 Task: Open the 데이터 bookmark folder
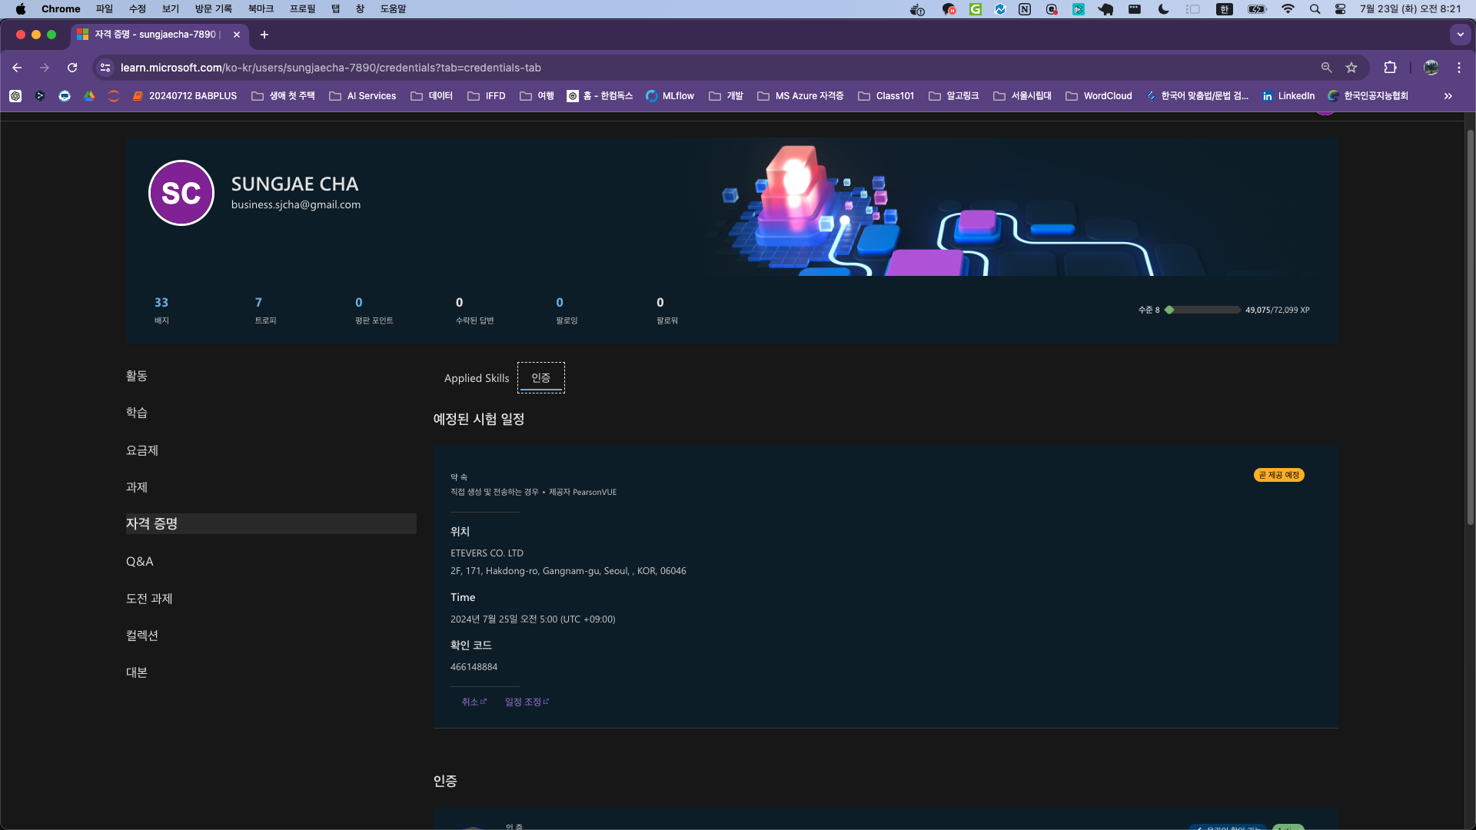pos(432,96)
